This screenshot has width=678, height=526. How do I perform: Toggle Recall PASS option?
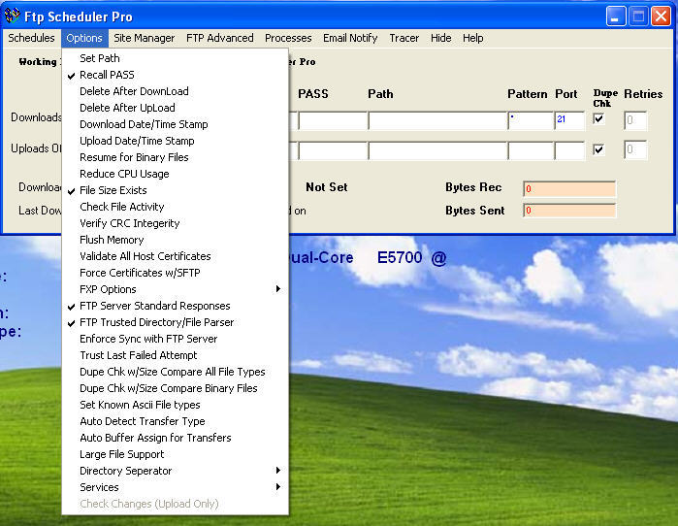tap(176, 75)
